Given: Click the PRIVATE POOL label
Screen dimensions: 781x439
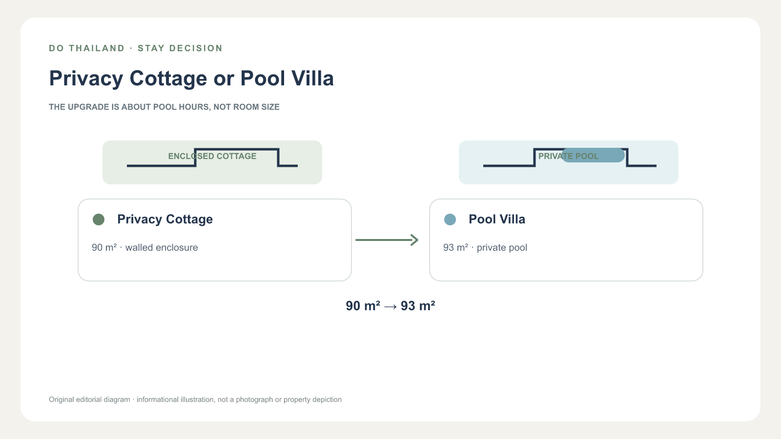Looking at the screenshot, I should [x=568, y=156].
